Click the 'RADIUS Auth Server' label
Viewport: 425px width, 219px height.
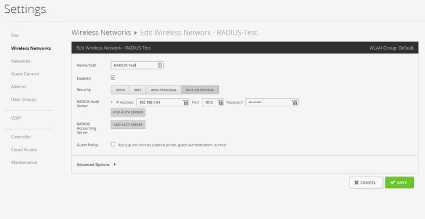click(88, 104)
